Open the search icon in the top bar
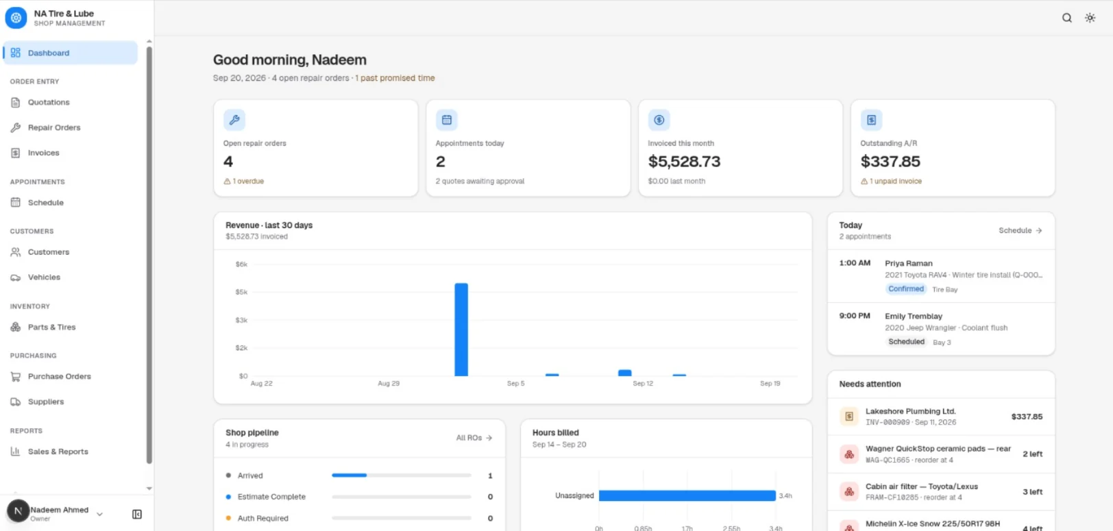 (1067, 18)
